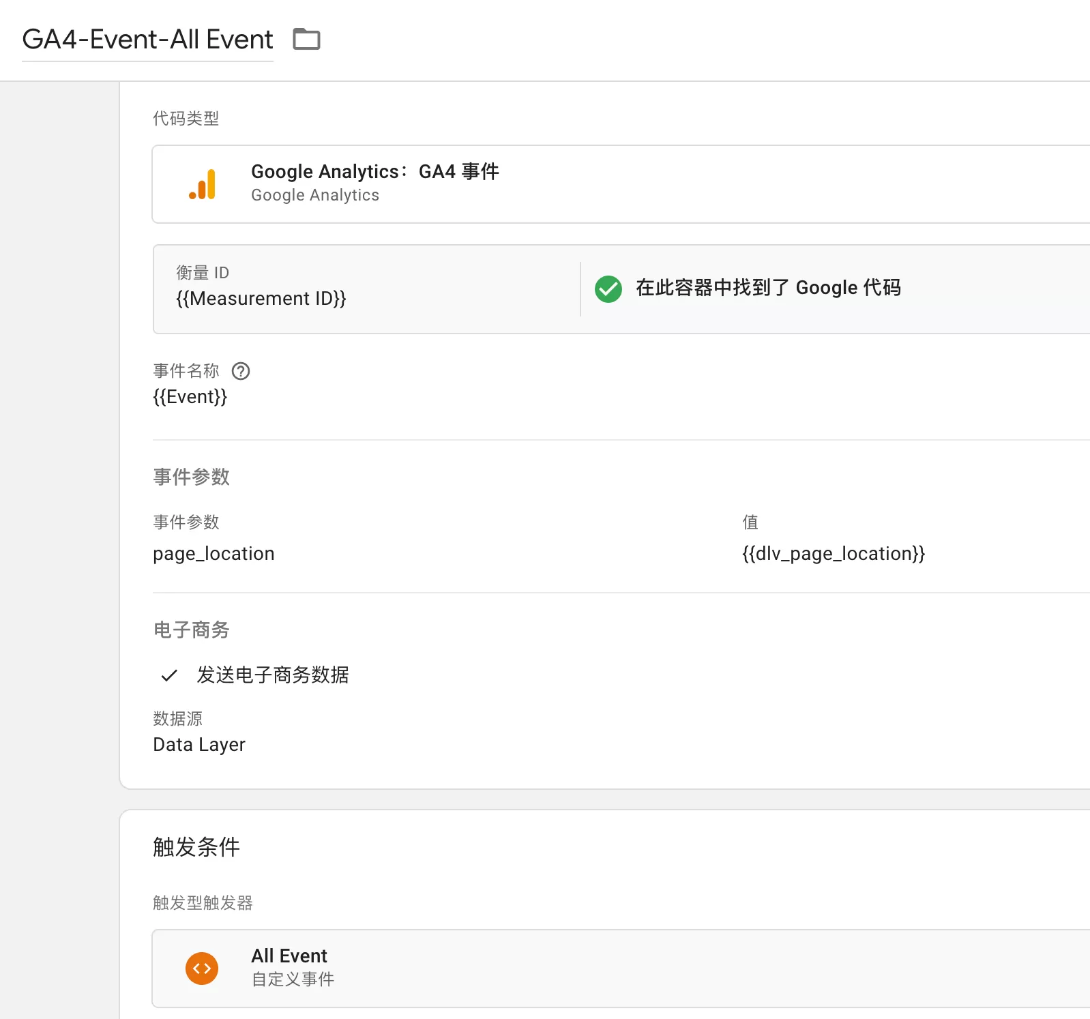Click the 触发型触发器 label

tap(203, 903)
